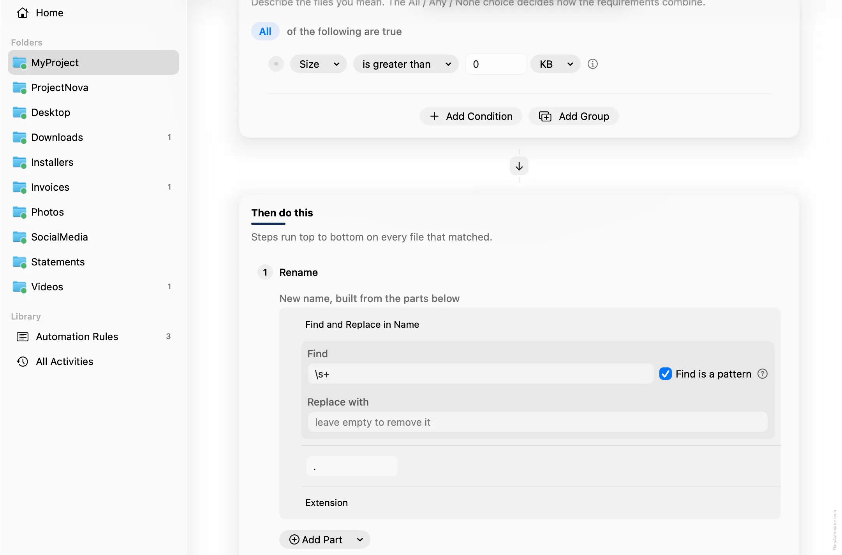The width and height of the screenshot is (842, 555).
Task: Open Automation Rules list icon
Action: coord(23,337)
